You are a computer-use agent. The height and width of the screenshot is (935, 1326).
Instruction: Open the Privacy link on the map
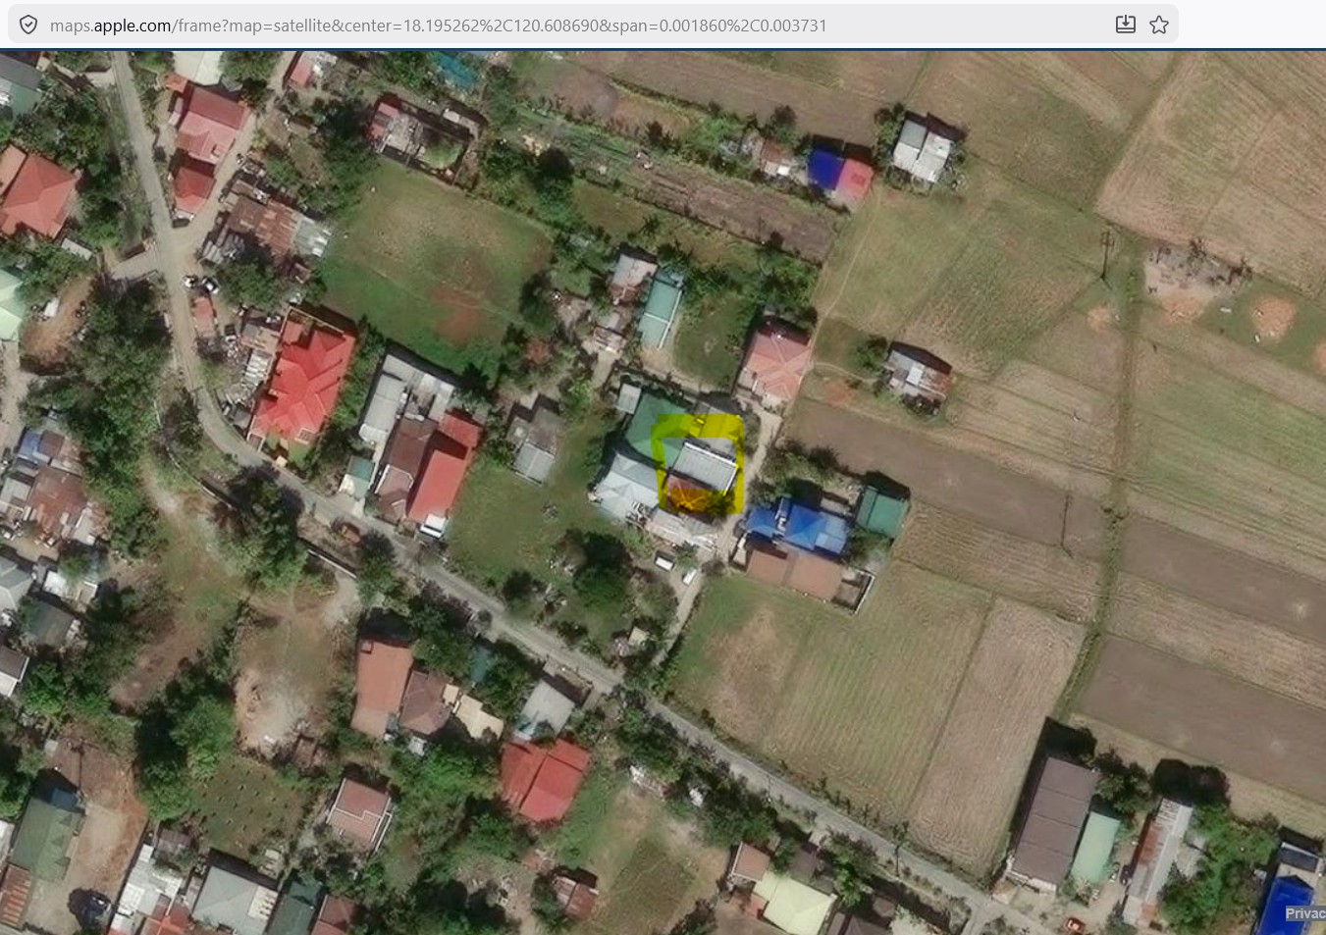(1304, 913)
